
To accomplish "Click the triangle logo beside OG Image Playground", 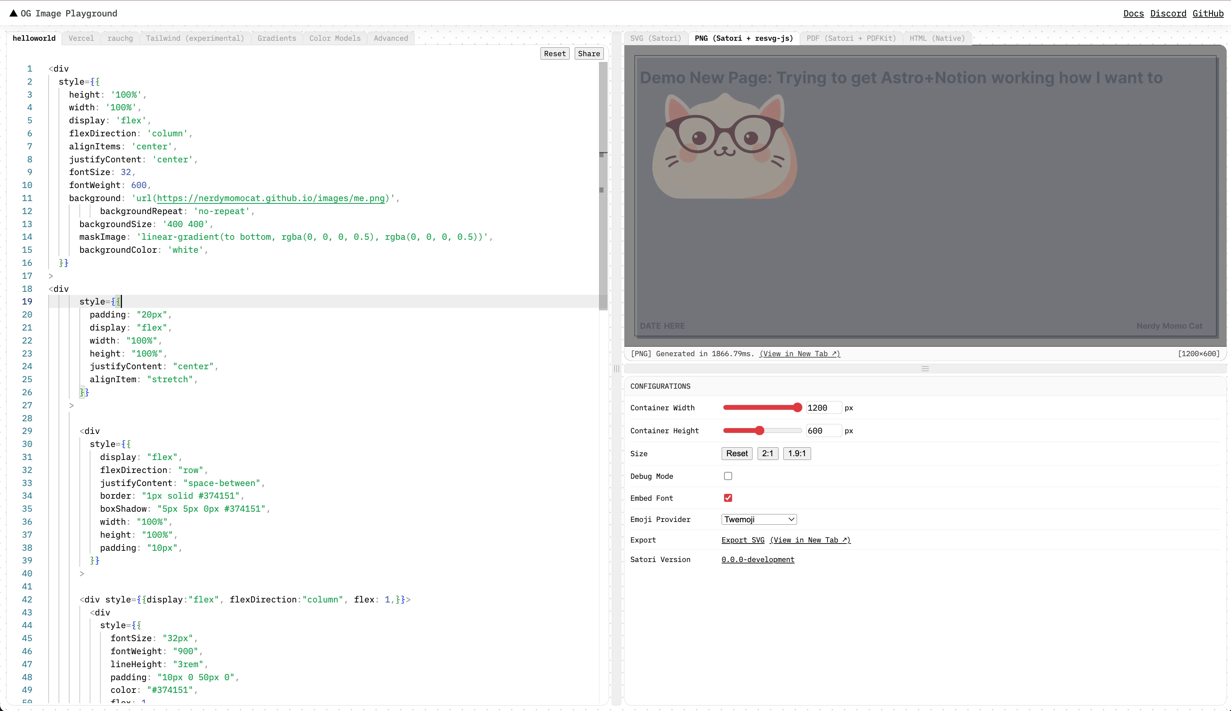I will (13, 13).
